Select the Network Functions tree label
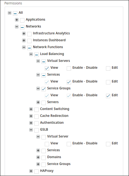Viewport: 129px width, 176px height. coord(48,47)
